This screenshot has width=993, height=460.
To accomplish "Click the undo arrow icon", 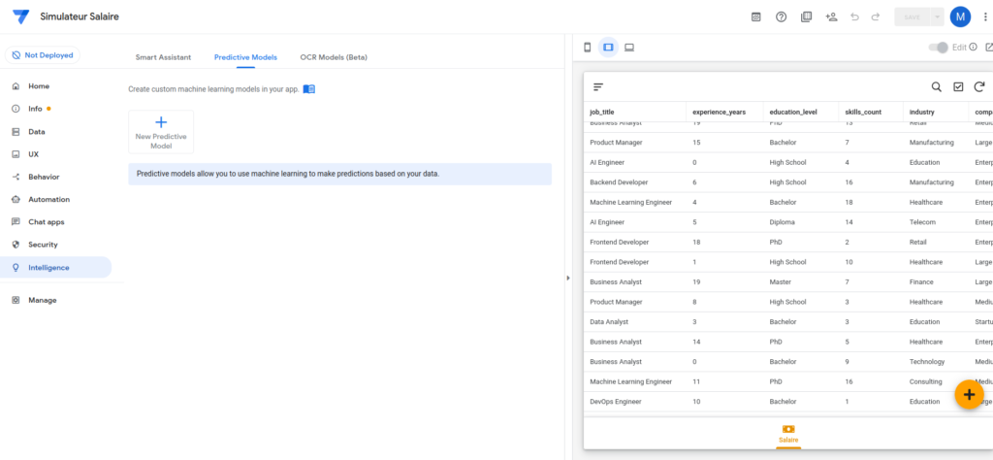I will (854, 17).
